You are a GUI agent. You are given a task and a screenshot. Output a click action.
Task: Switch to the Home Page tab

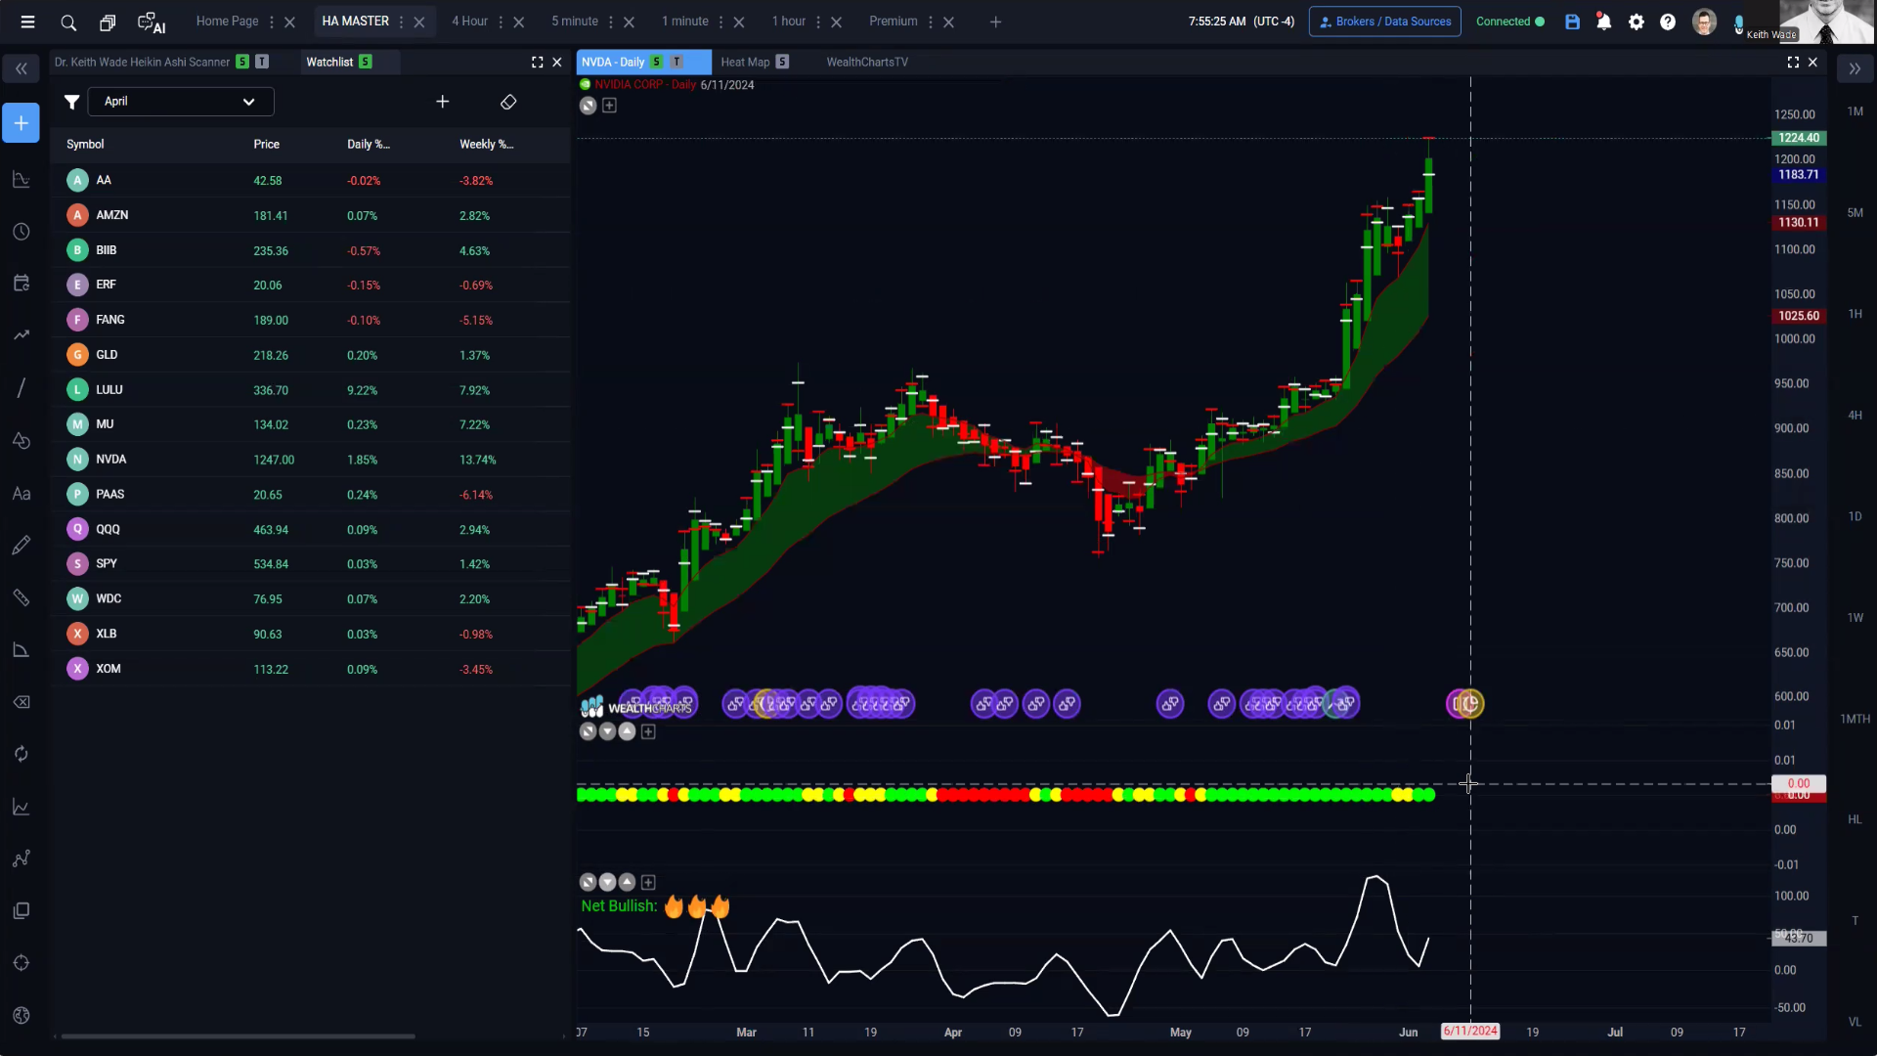[x=227, y=22]
